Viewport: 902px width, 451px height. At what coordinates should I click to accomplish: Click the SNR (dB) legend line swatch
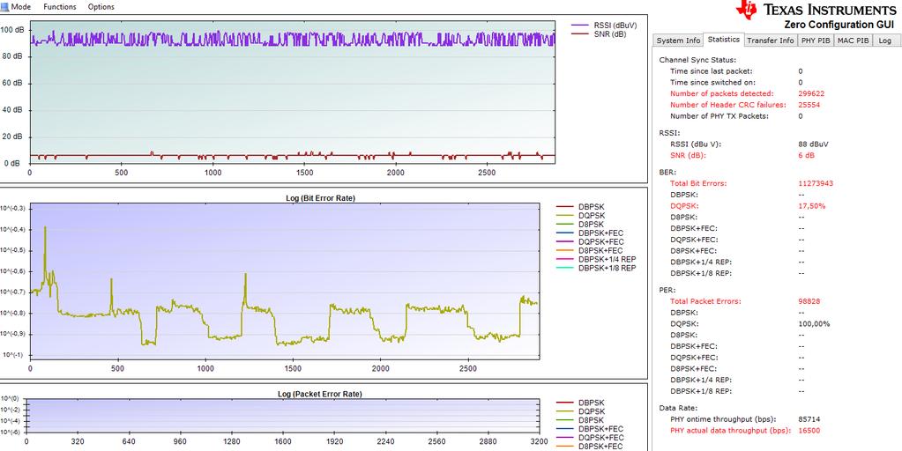tap(580, 33)
